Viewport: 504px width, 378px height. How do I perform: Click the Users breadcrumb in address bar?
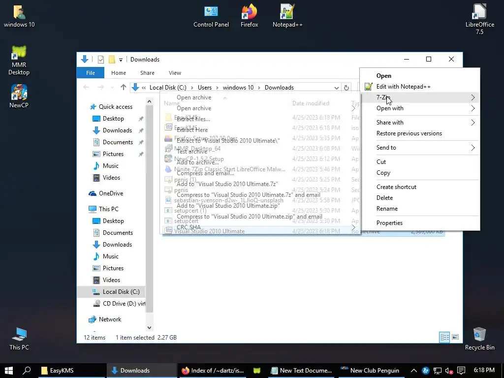(x=205, y=88)
